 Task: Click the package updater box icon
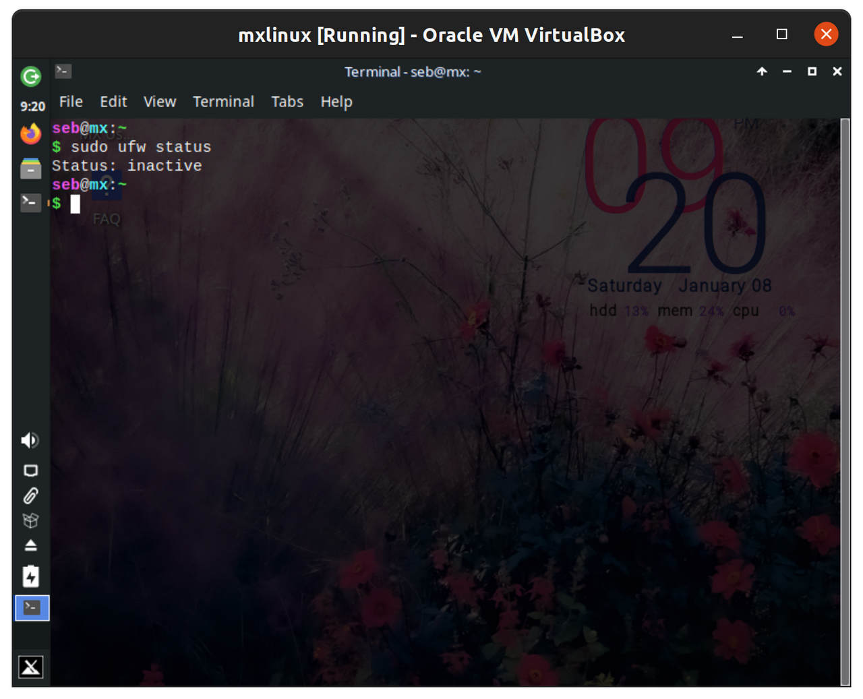click(x=31, y=520)
